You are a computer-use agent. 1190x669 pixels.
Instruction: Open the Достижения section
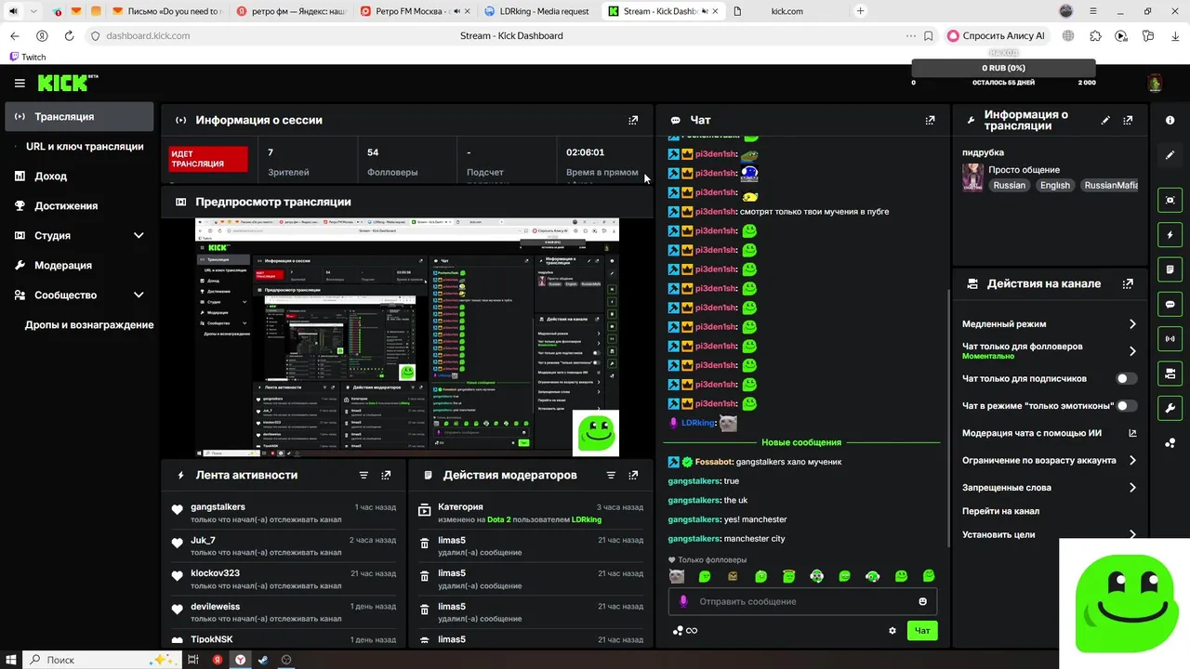[x=79, y=205]
